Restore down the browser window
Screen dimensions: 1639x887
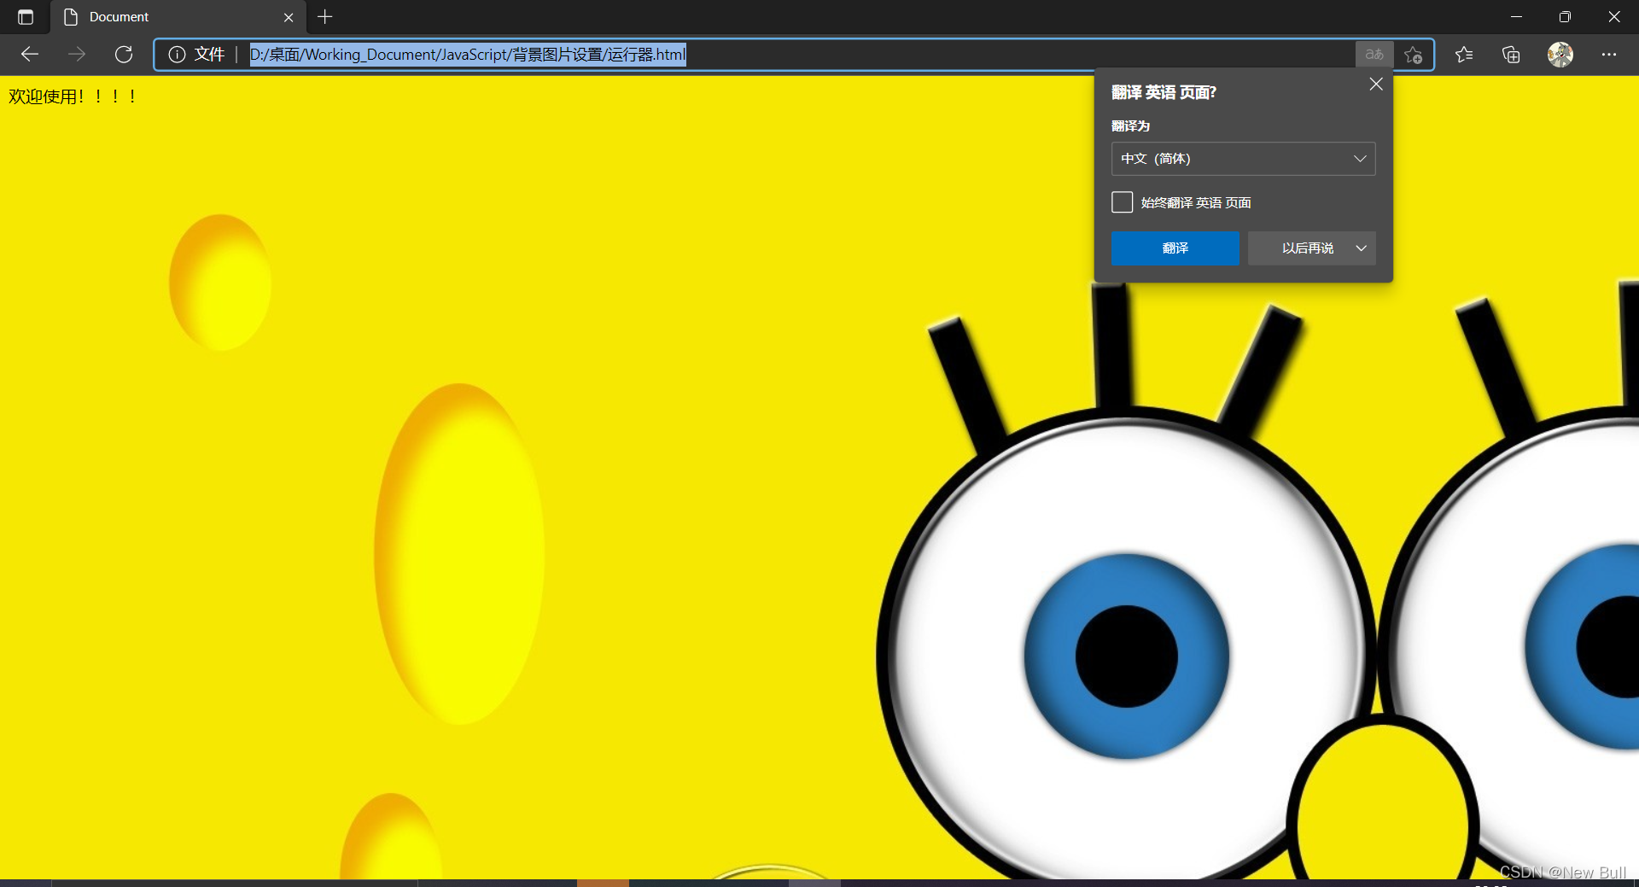click(x=1565, y=17)
